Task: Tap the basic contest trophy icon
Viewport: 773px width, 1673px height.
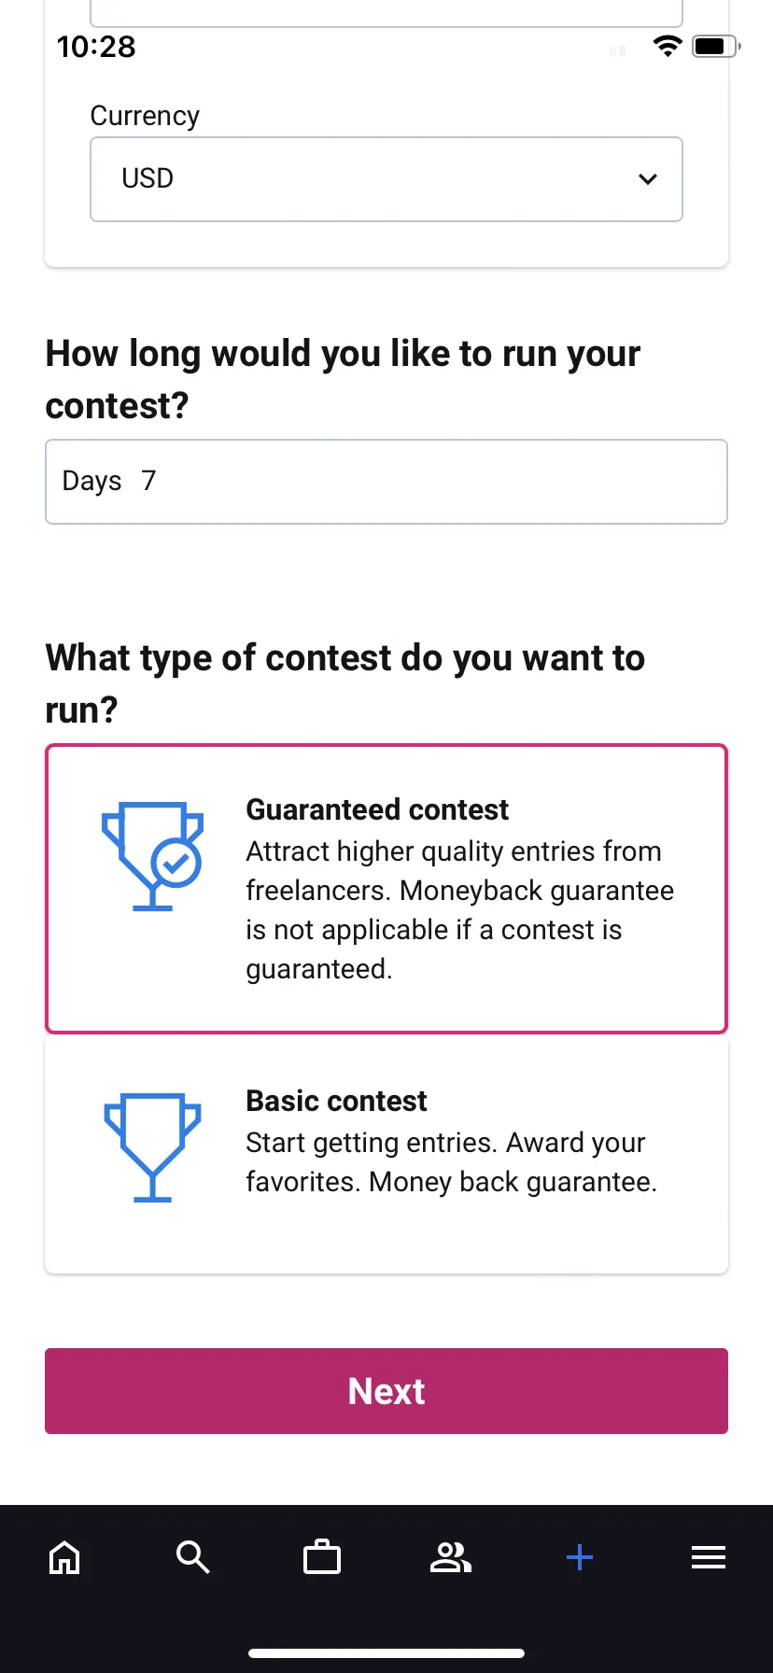Action: pyautogui.click(x=153, y=1147)
